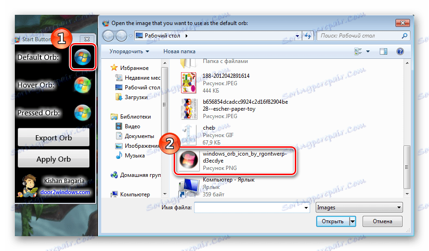Click the Pressed Orb icon
This screenshot has height=251, width=429.
83,113
